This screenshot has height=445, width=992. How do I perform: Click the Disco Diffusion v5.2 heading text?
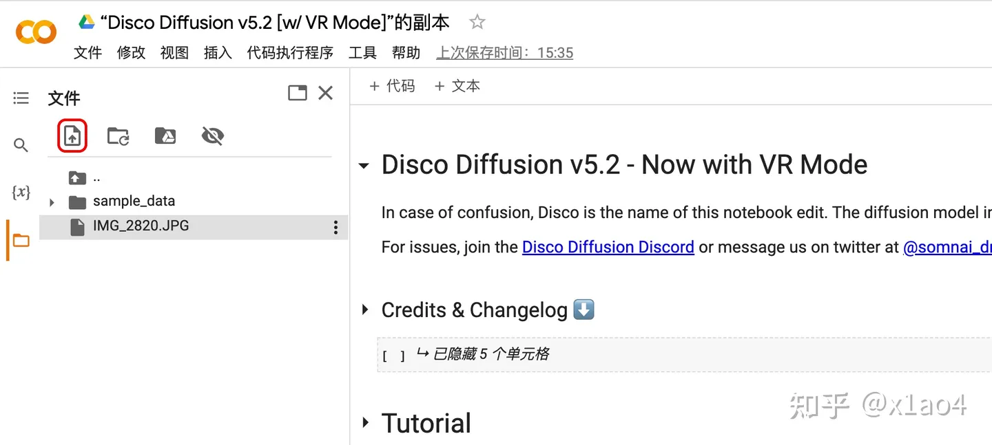pos(624,164)
